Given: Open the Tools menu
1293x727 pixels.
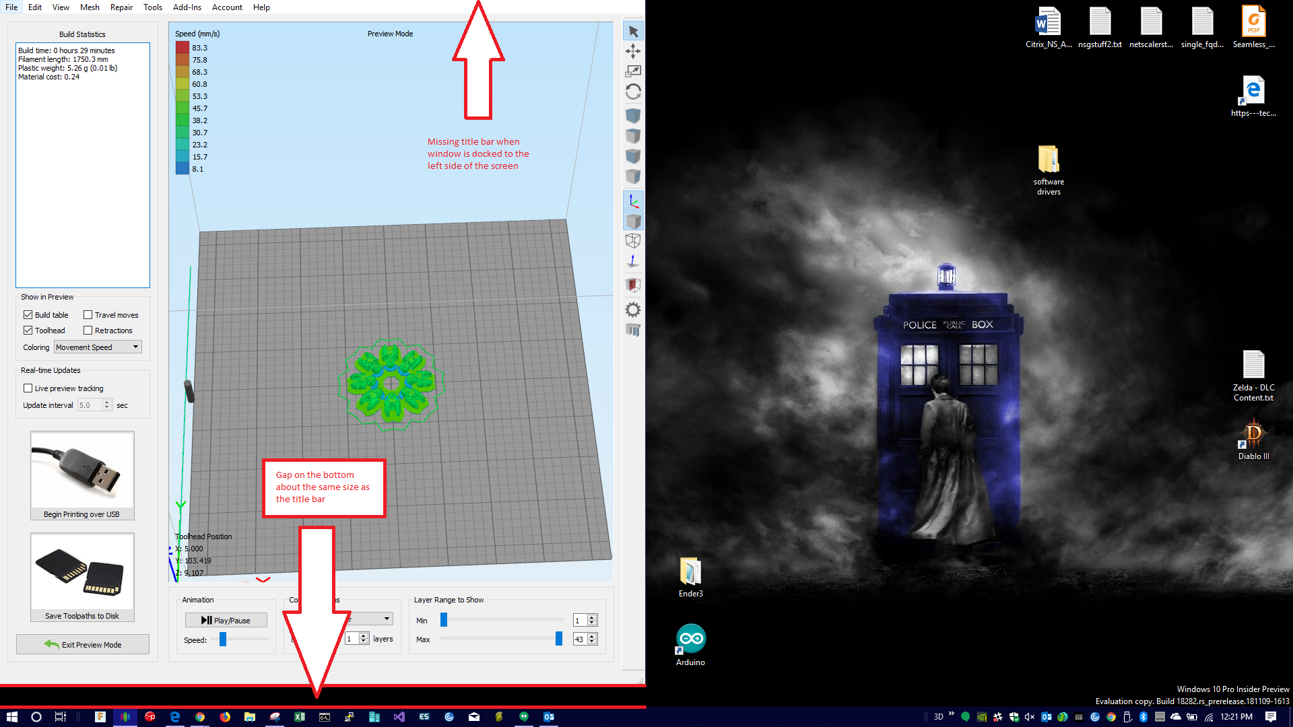Looking at the screenshot, I should tap(153, 7).
